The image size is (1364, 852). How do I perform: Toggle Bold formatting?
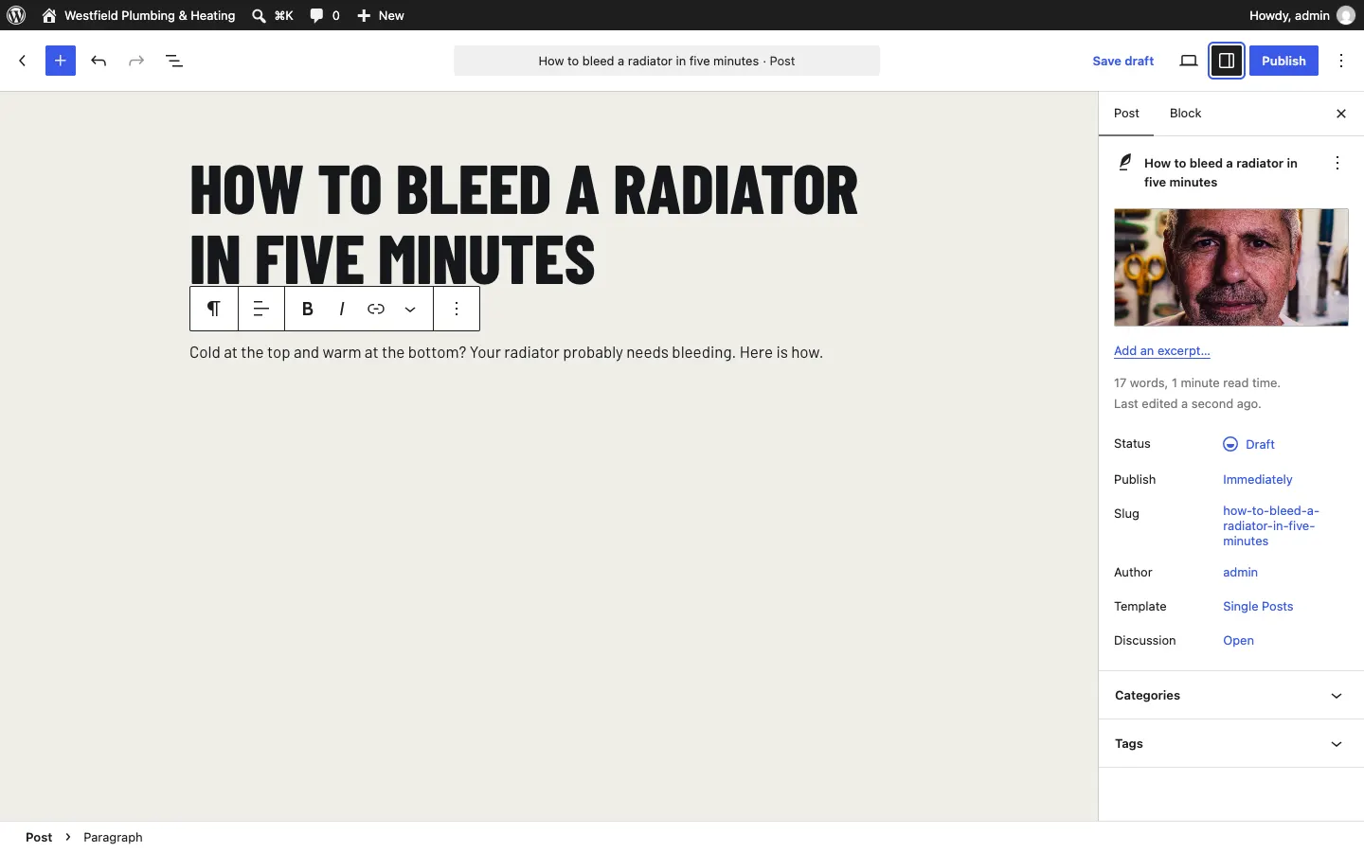(308, 310)
